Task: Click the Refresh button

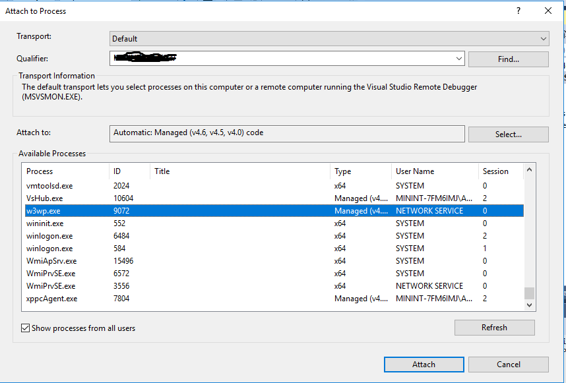Action: pos(494,327)
